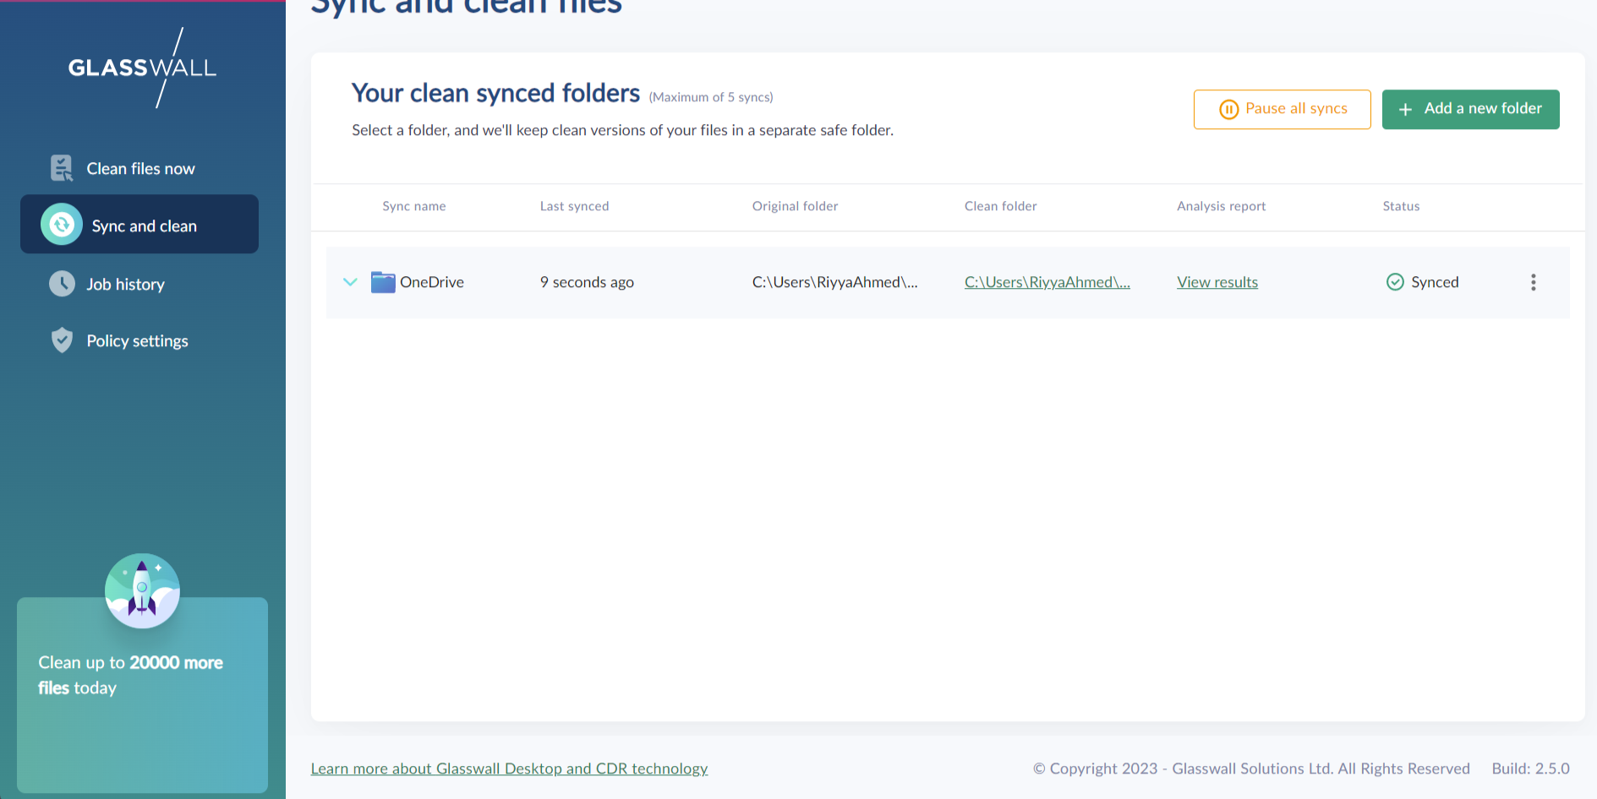This screenshot has width=1597, height=799.
Task: Open the three-dot options menu for OneDrive
Action: (1533, 282)
